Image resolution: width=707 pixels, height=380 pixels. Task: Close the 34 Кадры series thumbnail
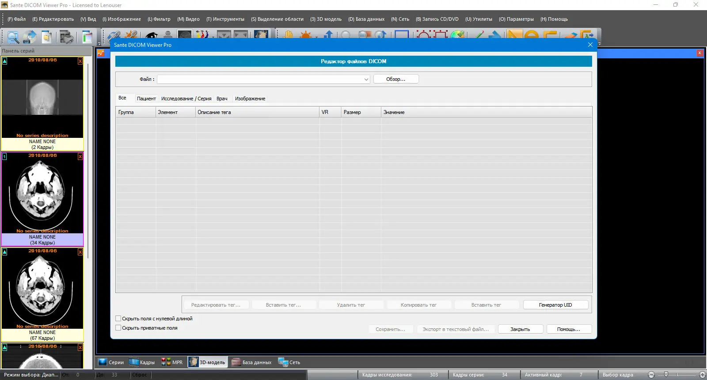coord(80,156)
